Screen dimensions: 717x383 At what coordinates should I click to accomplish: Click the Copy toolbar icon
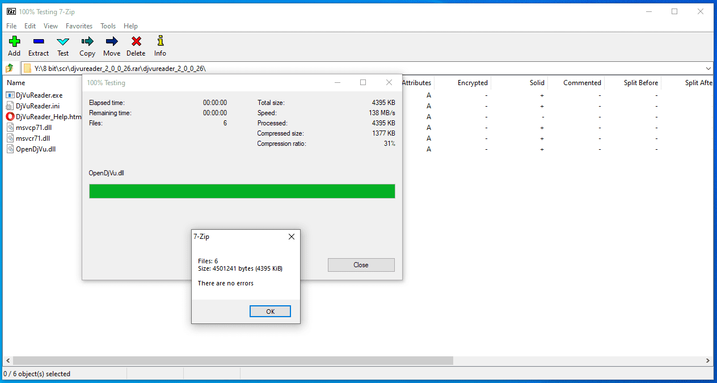click(x=87, y=41)
